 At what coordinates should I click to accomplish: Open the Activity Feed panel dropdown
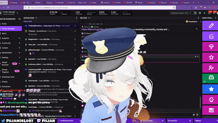coord(36,18)
